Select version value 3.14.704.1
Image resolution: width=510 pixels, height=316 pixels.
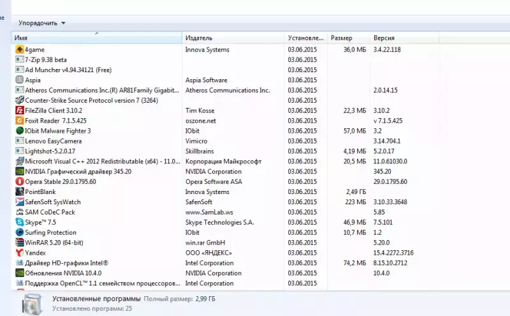[387, 140]
